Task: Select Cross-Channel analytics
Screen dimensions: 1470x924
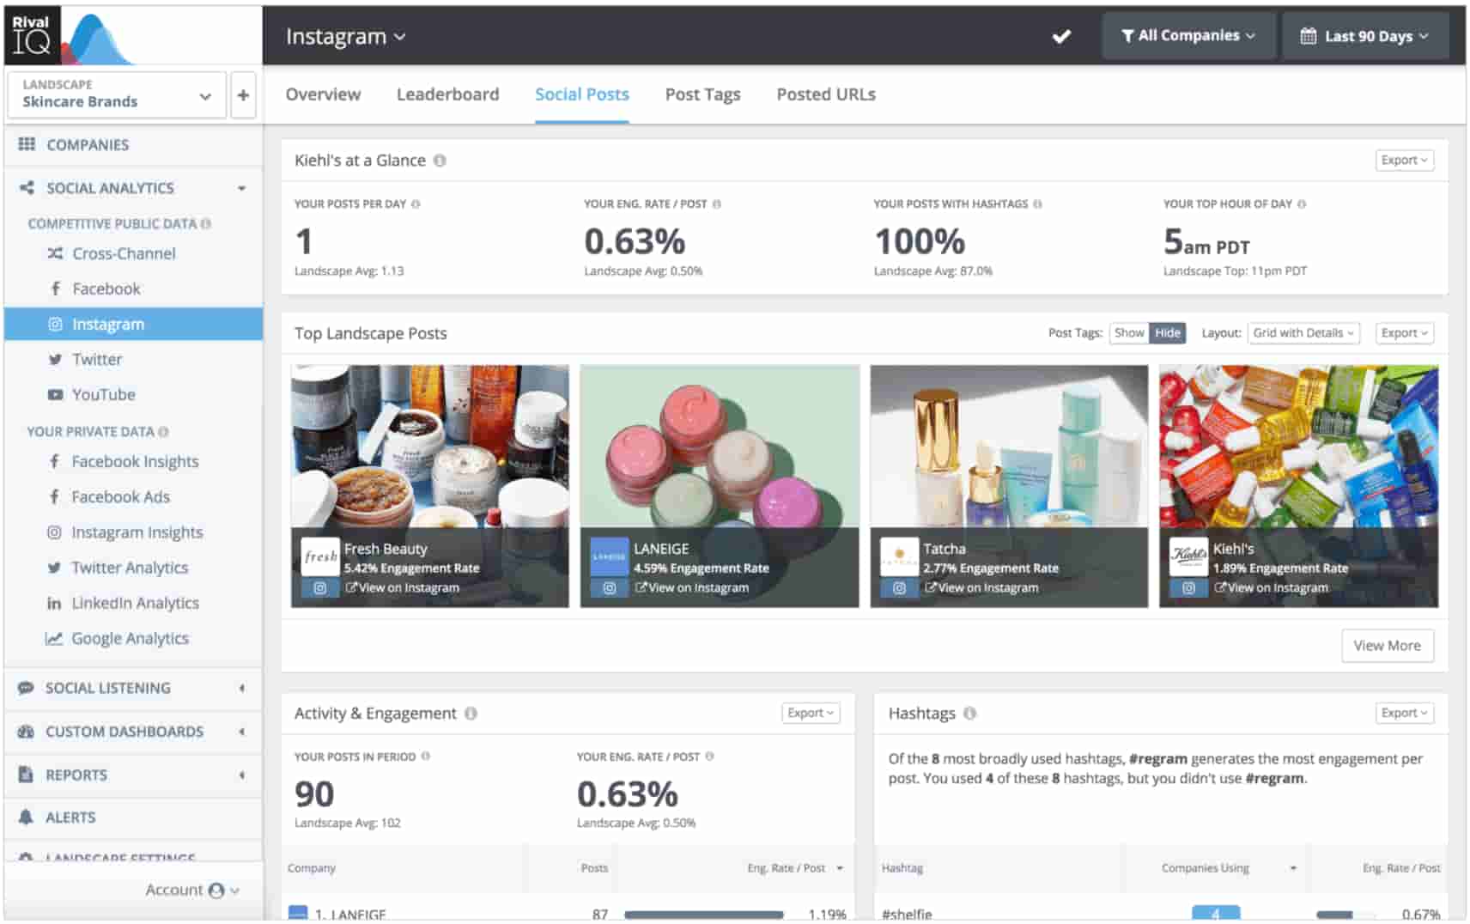Action: coord(123,253)
